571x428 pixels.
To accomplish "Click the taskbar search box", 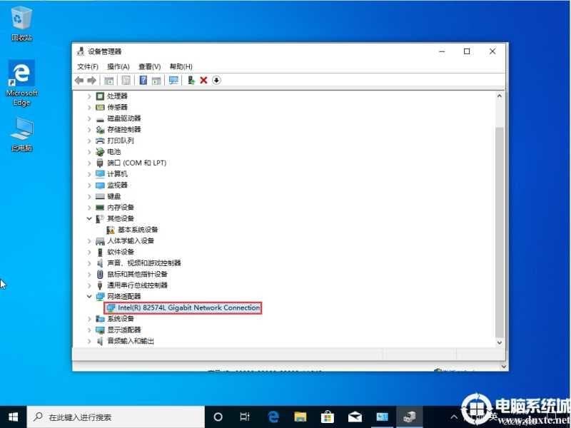I will pos(116,417).
